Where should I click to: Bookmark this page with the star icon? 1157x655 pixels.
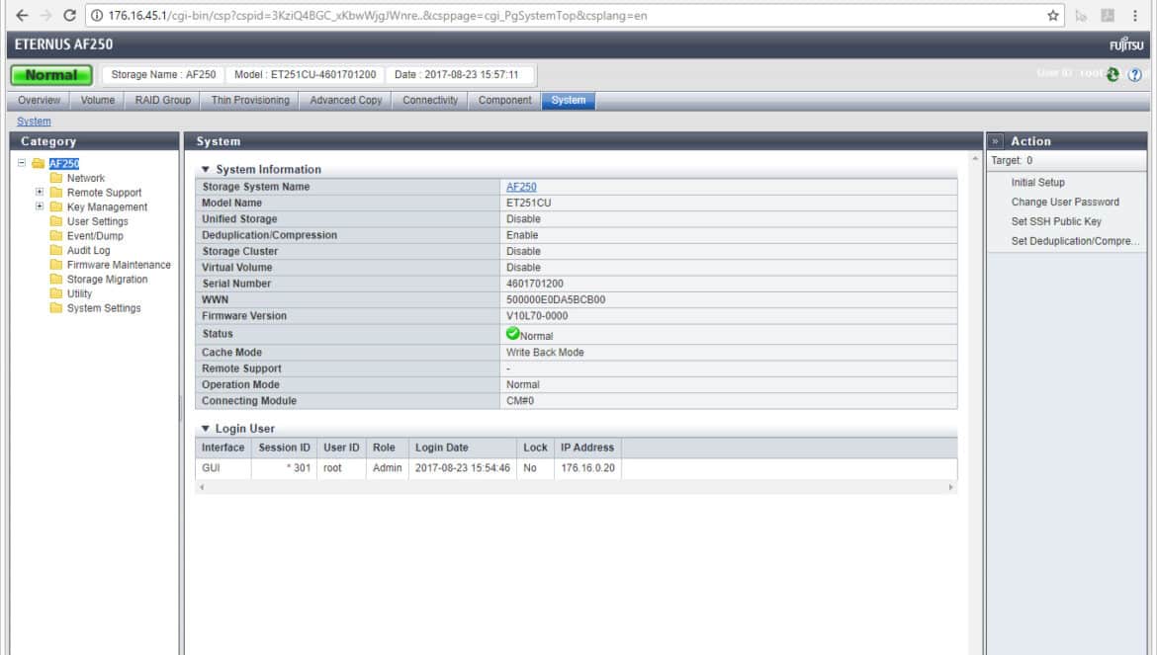[1053, 16]
